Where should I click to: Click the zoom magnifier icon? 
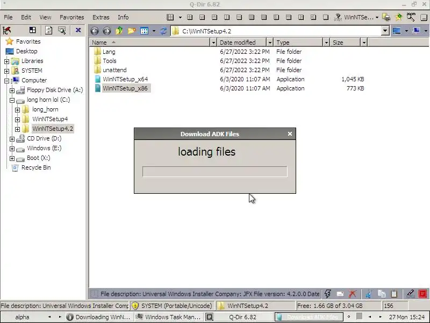(x=411, y=17)
